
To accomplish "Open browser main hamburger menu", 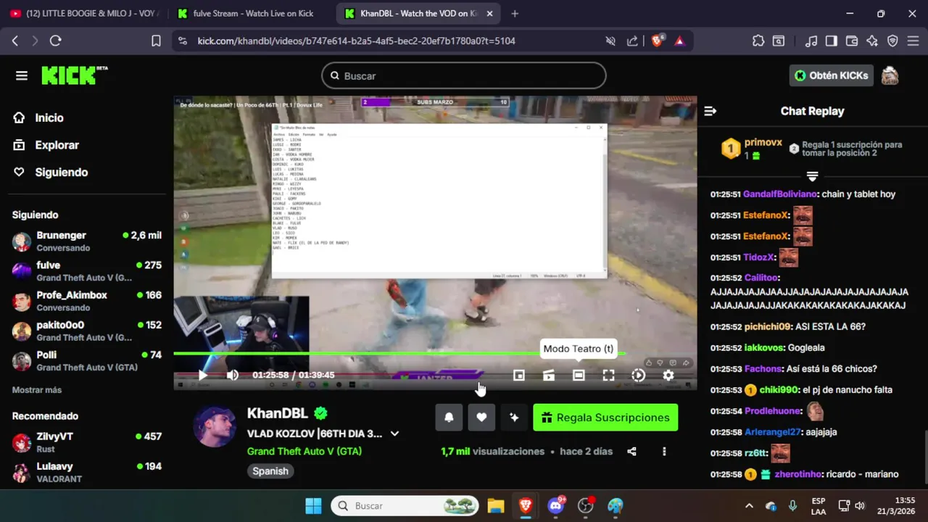I will [913, 41].
